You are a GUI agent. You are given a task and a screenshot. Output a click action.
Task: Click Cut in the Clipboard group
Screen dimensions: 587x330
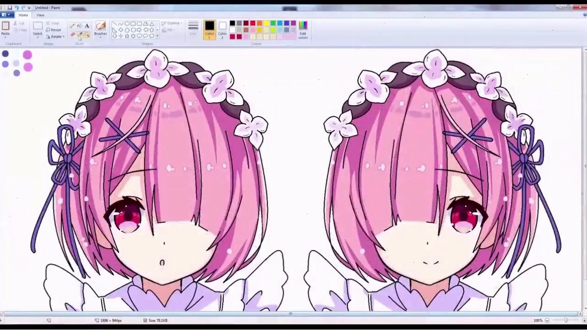[19, 23]
